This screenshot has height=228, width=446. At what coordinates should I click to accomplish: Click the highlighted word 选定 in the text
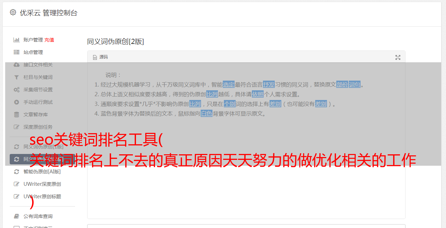[x=229, y=84]
